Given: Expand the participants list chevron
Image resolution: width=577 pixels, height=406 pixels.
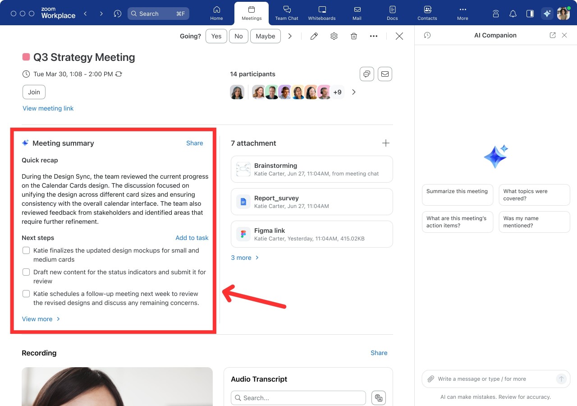Looking at the screenshot, I should pos(354,92).
